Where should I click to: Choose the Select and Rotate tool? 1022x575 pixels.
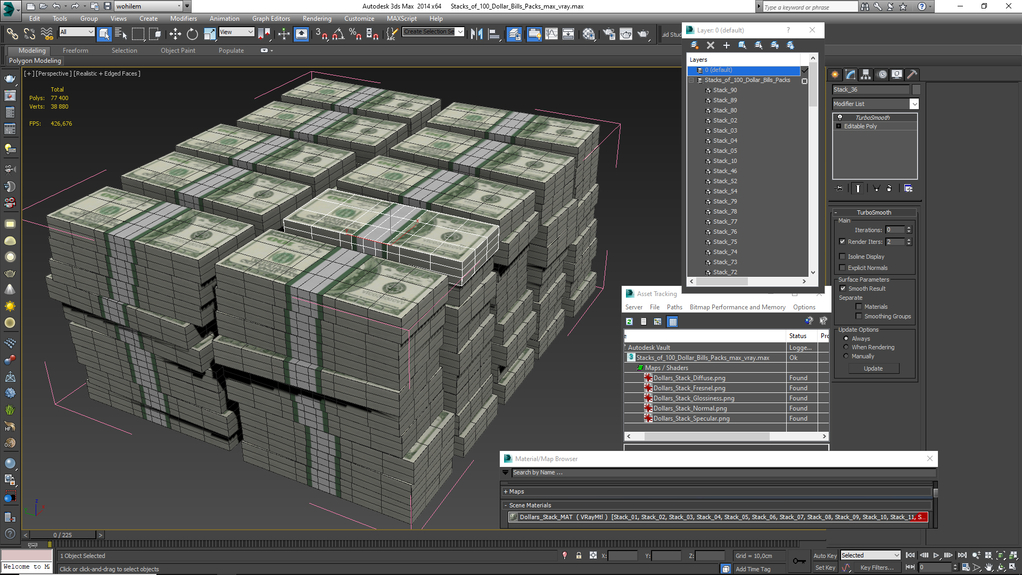(192, 34)
